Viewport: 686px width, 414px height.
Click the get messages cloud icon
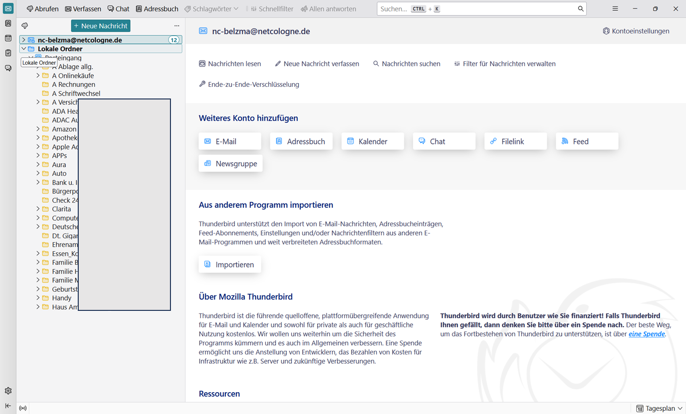coord(25,26)
